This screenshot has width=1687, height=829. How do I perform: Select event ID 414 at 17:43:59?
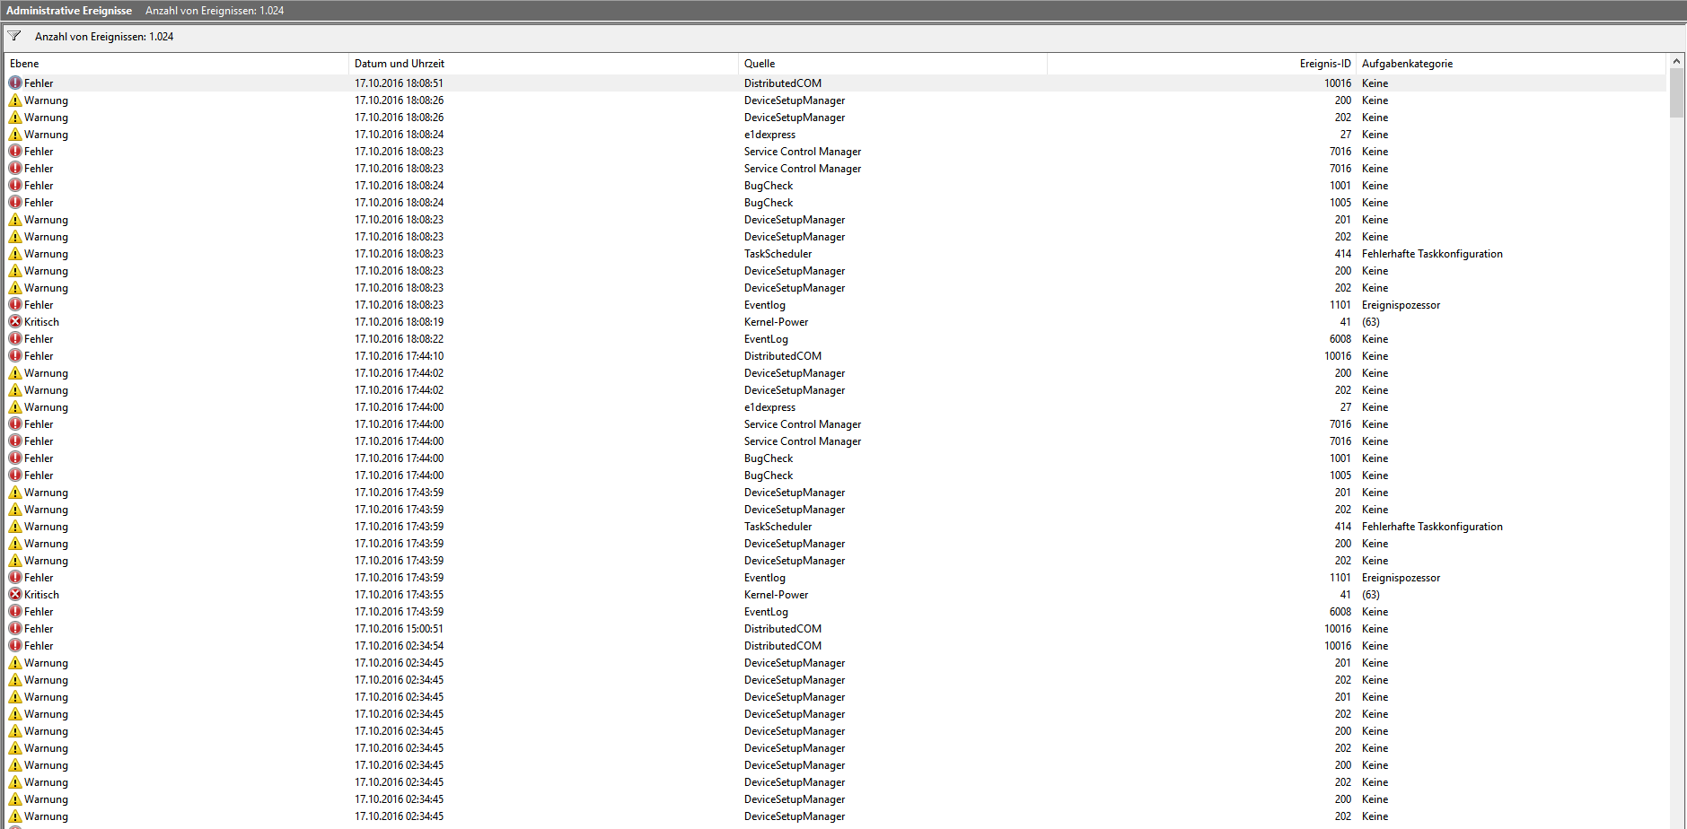1342,526
